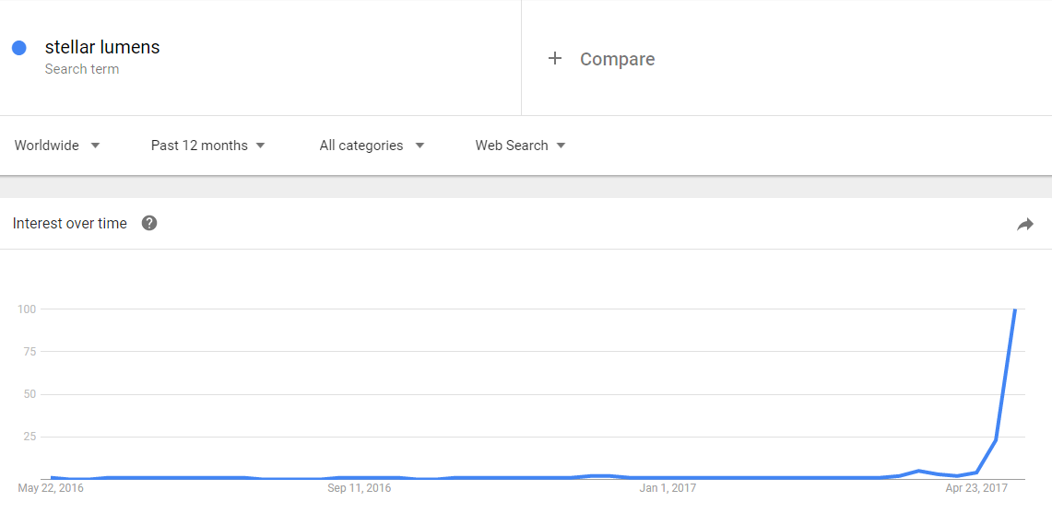
Task: Open the Past 12 months dropdown
Action: pyautogui.click(x=207, y=146)
